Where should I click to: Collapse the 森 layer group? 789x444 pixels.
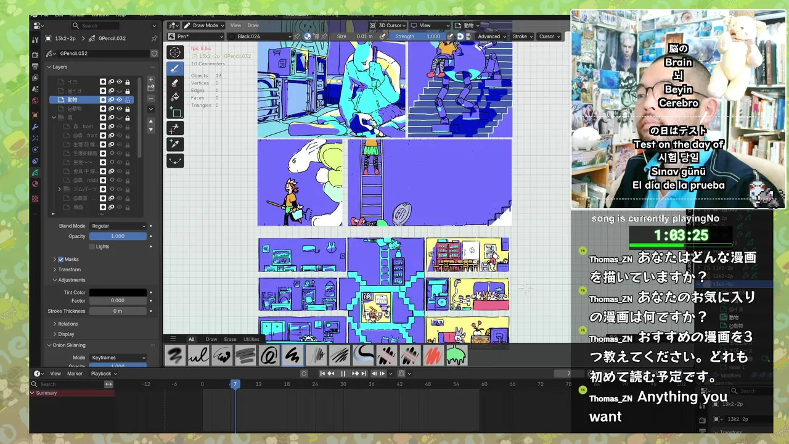click(x=54, y=117)
